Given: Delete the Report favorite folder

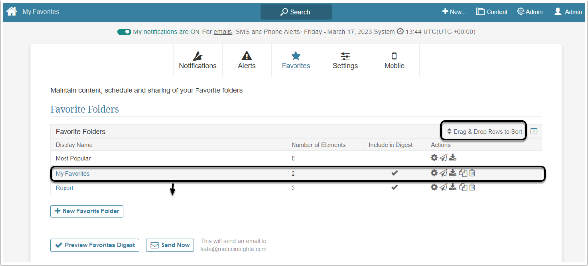Looking at the screenshot, I should point(472,187).
